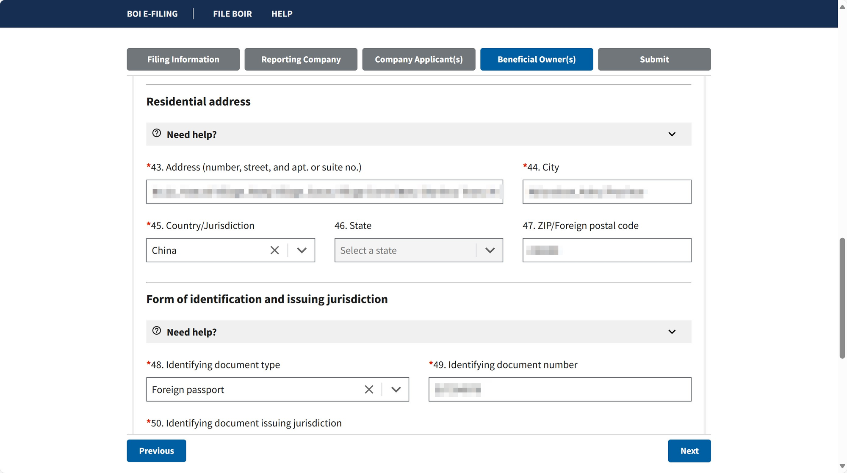Open FILE BOIR menu item
The height and width of the screenshot is (473, 847).
(x=233, y=14)
